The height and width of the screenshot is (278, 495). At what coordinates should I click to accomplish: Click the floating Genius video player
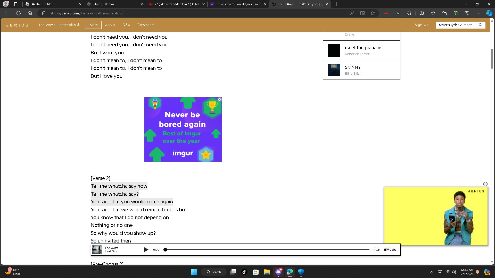point(436,216)
